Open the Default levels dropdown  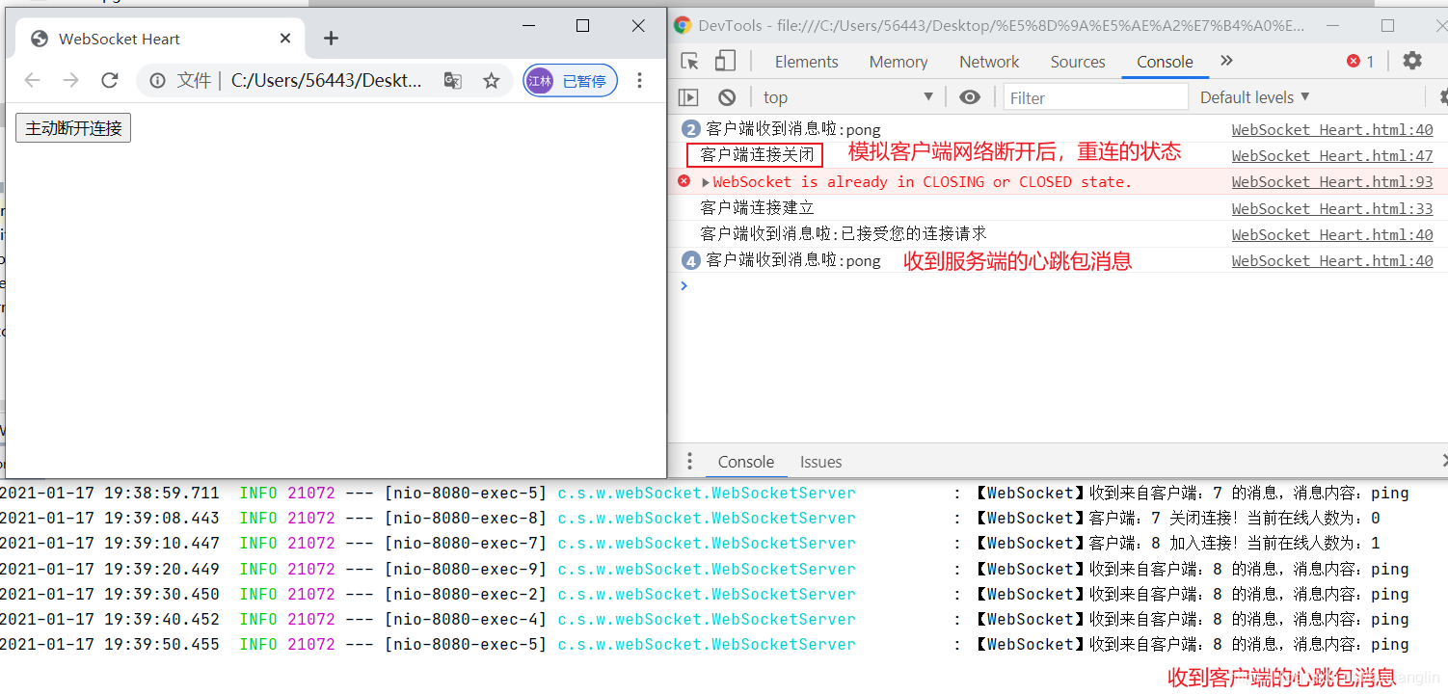[x=1254, y=97]
